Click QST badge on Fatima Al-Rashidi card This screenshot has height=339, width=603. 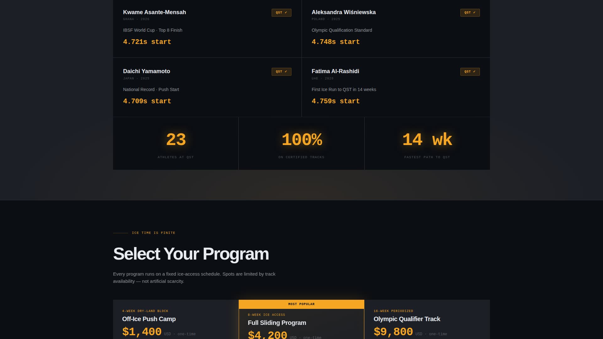click(x=470, y=72)
